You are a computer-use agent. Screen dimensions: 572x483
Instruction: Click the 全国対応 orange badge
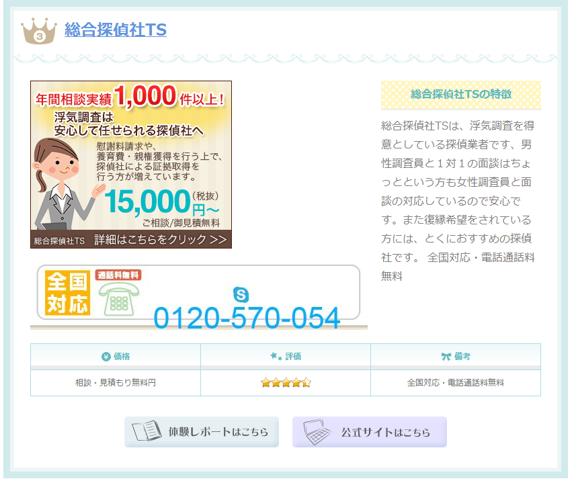click(67, 293)
